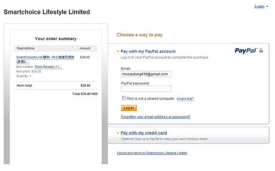Select 'Pay with my credit card' link
This screenshot has width=275, height=171.
(144, 133)
